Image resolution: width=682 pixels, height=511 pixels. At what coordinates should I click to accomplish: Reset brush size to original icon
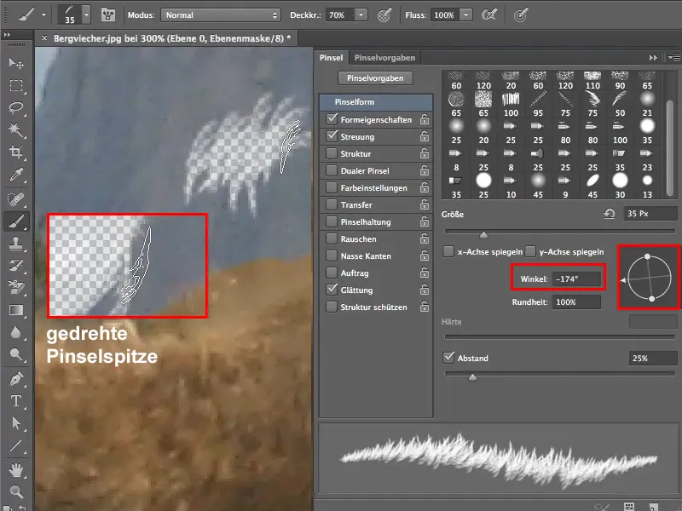[610, 214]
